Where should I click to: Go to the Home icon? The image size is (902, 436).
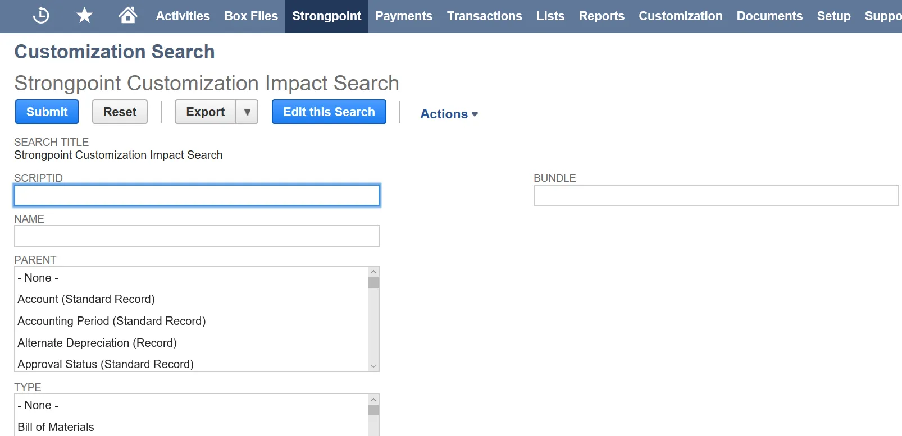pyautogui.click(x=128, y=15)
